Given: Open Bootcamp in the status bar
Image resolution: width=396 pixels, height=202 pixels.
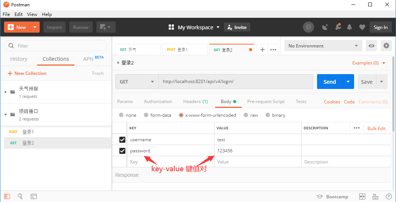Looking at the screenshot, I should [333, 197].
